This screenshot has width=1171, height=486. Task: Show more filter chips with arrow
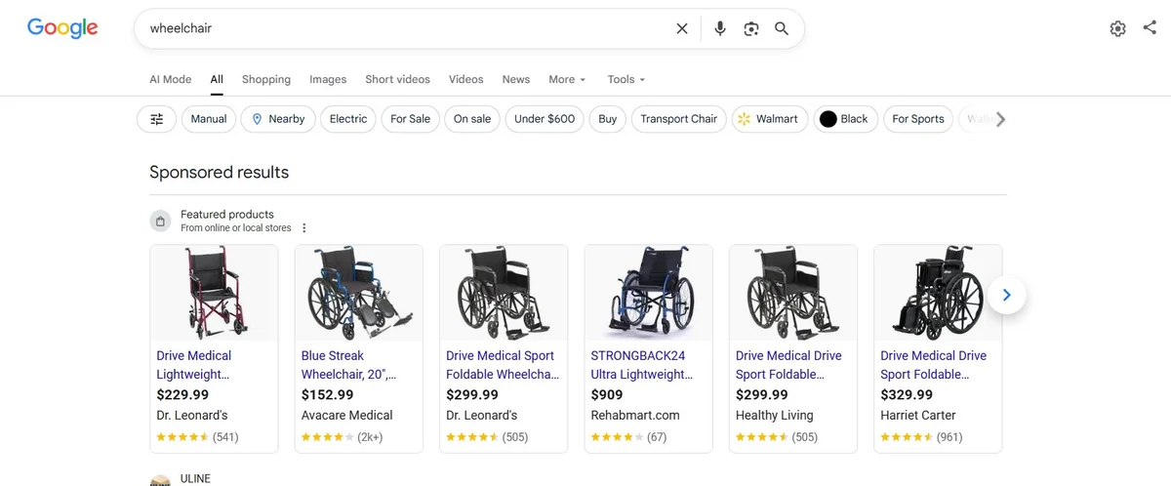point(1000,119)
